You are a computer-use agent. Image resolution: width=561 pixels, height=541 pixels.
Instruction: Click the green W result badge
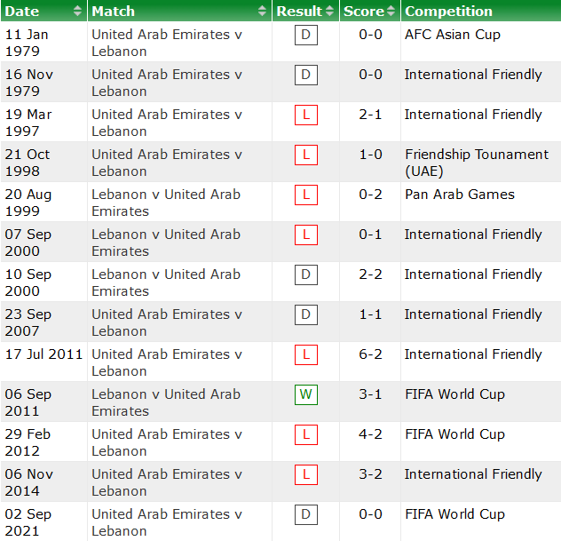click(306, 394)
